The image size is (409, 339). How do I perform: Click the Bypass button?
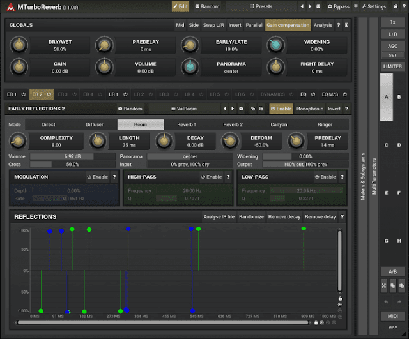pos(339,6)
